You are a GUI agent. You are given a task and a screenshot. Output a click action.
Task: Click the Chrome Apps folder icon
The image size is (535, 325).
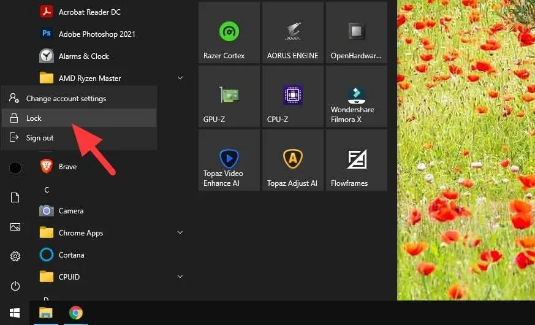click(47, 233)
